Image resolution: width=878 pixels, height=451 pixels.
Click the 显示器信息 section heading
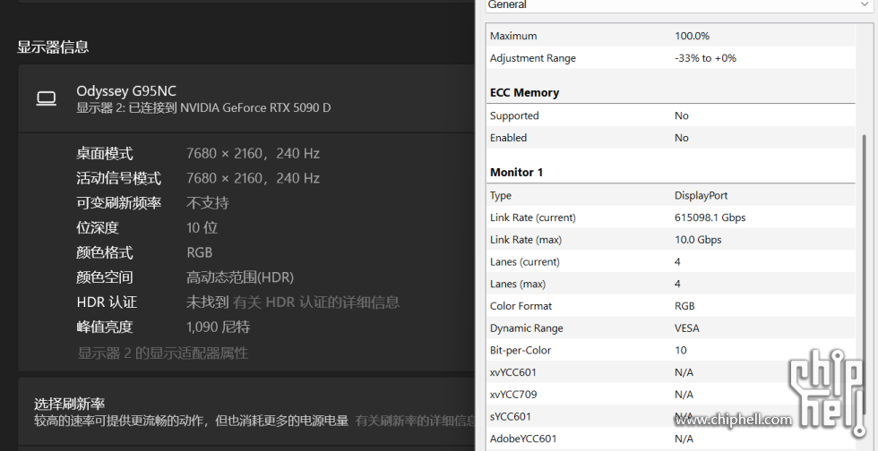coord(53,47)
